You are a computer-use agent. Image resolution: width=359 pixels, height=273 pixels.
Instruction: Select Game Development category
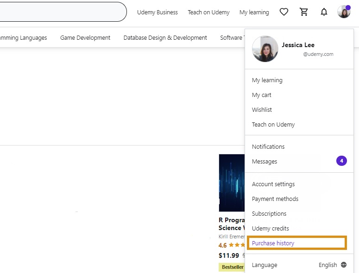[85, 38]
